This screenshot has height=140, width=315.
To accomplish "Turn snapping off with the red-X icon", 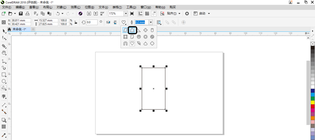I will (x=162, y=13).
